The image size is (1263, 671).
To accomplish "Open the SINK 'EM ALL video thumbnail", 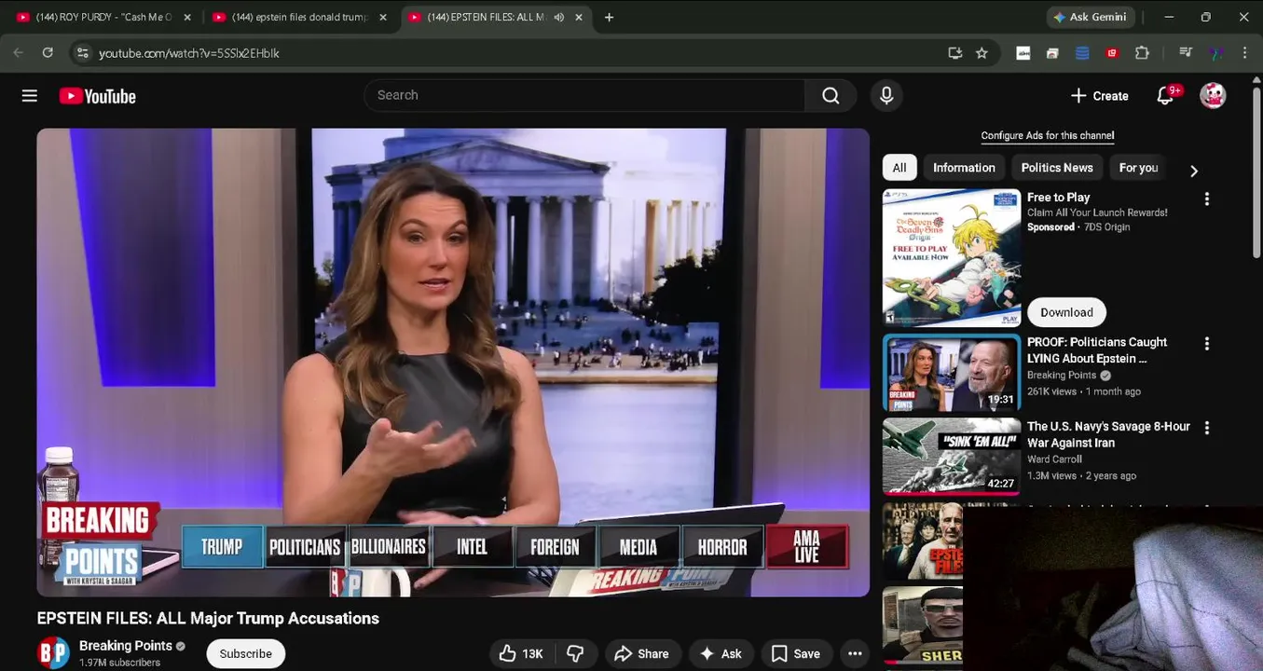I will coord(952,457).
